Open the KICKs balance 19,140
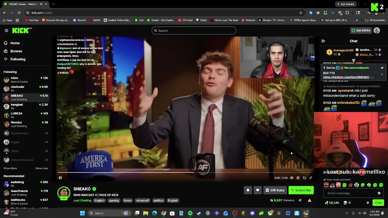Viewport: 388px width, 218px height. 332,203
